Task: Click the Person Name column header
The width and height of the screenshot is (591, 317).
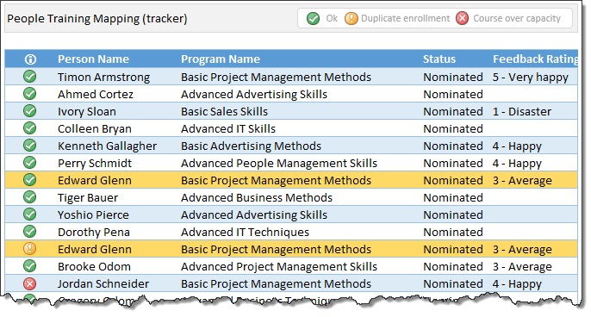Action: coord(93,59)
